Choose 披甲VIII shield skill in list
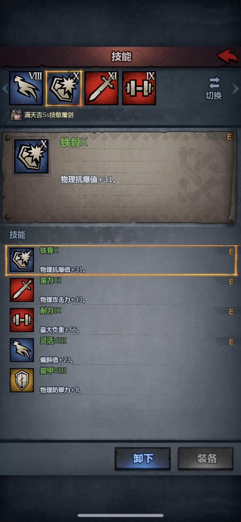This screenshot has height=522, width=241. point(120,380)
